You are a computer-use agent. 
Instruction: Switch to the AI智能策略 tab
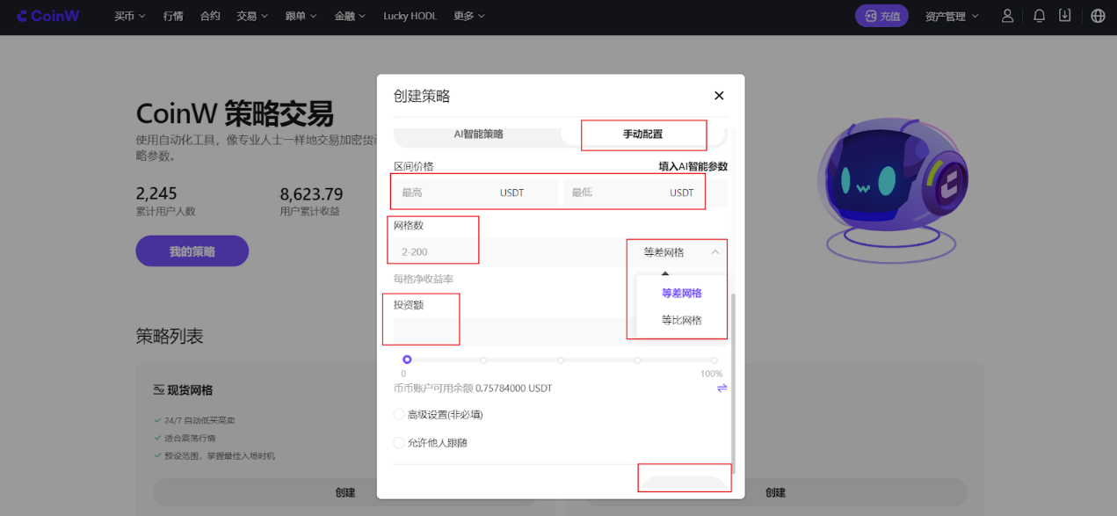pos(478,134)
